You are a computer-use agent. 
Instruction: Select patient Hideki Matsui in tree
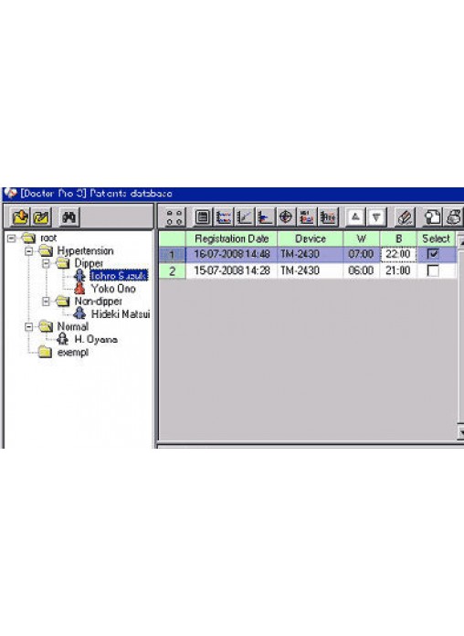[x=121, y=314]
